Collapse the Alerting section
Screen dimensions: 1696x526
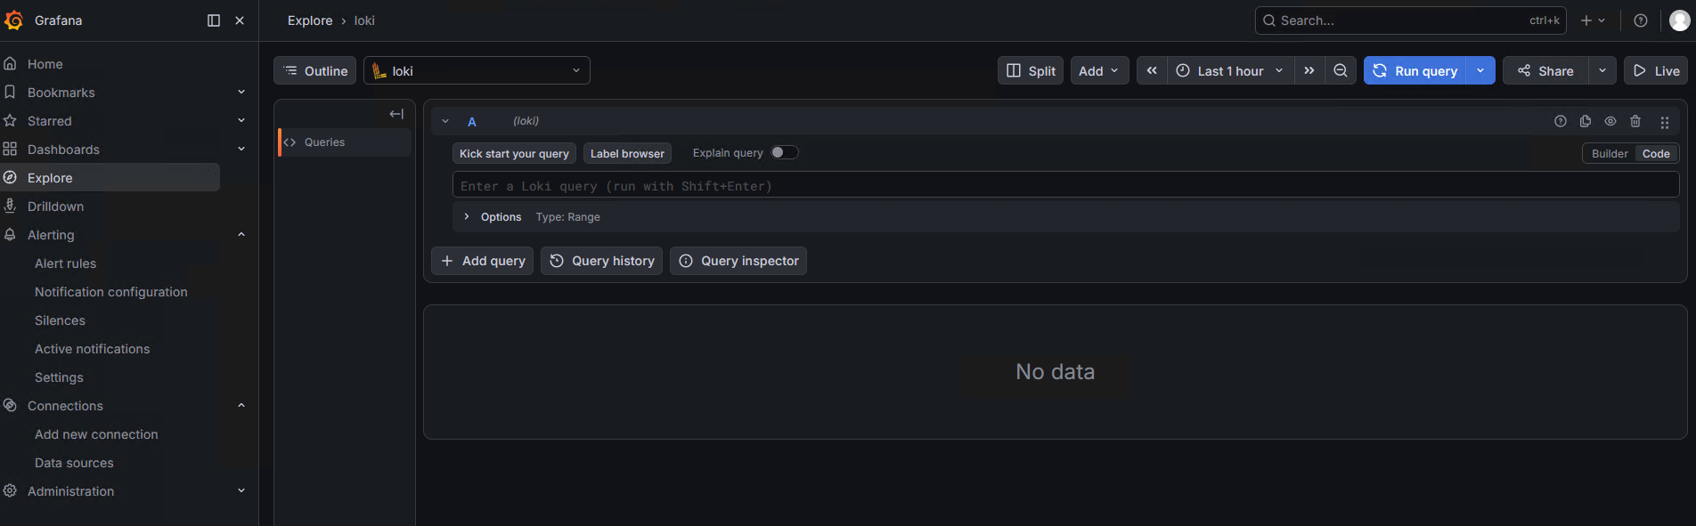(241, 235)
